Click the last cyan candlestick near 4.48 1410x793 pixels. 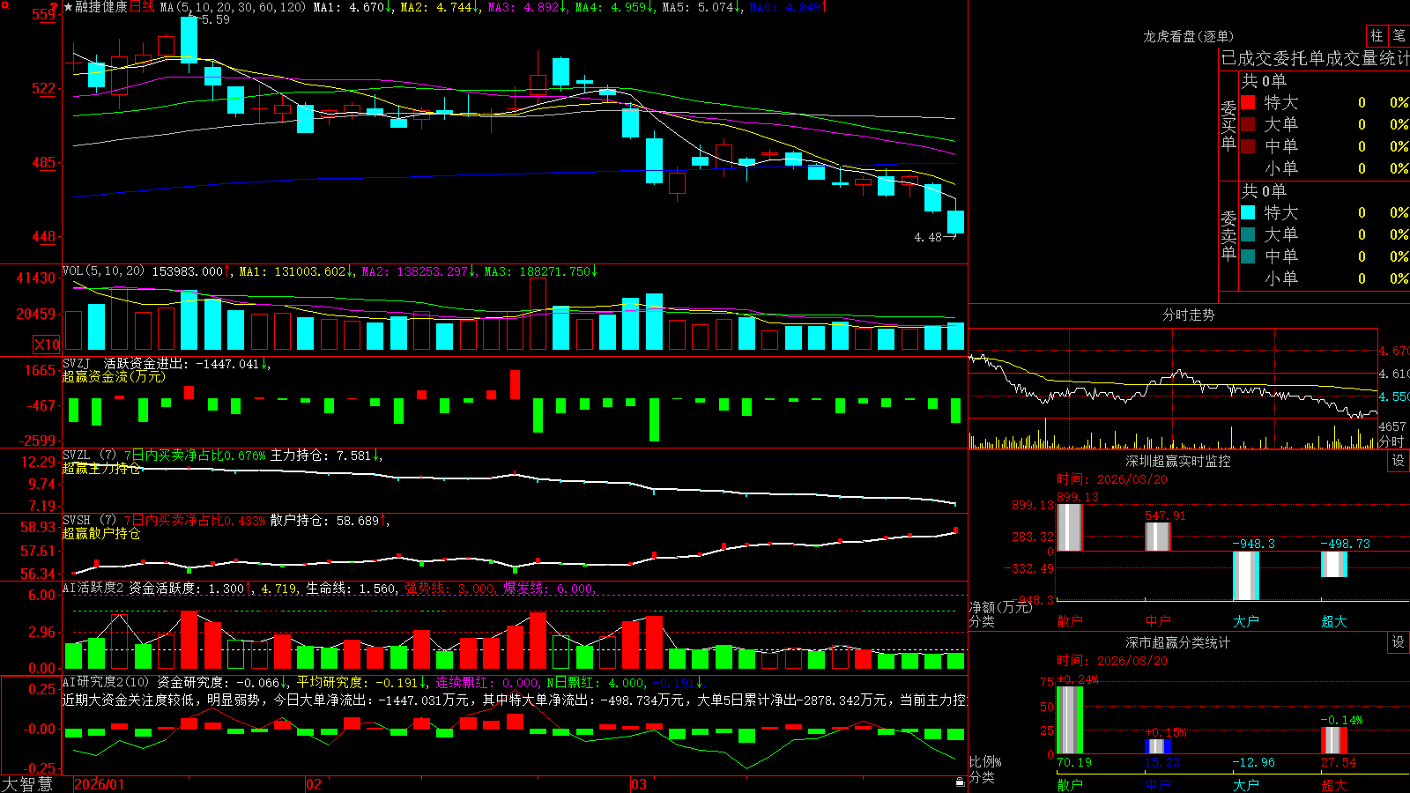[955, 222]
